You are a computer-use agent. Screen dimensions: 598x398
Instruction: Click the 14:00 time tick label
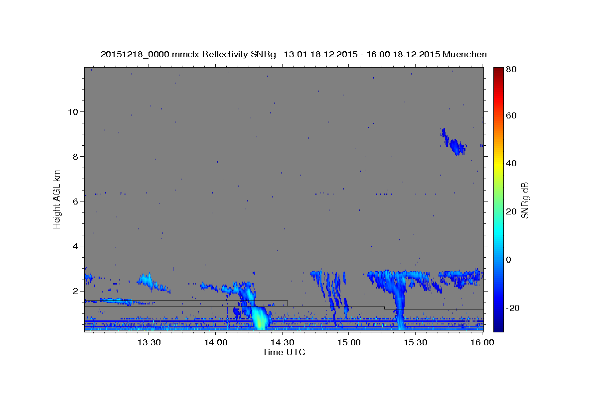tap(216, 342)
